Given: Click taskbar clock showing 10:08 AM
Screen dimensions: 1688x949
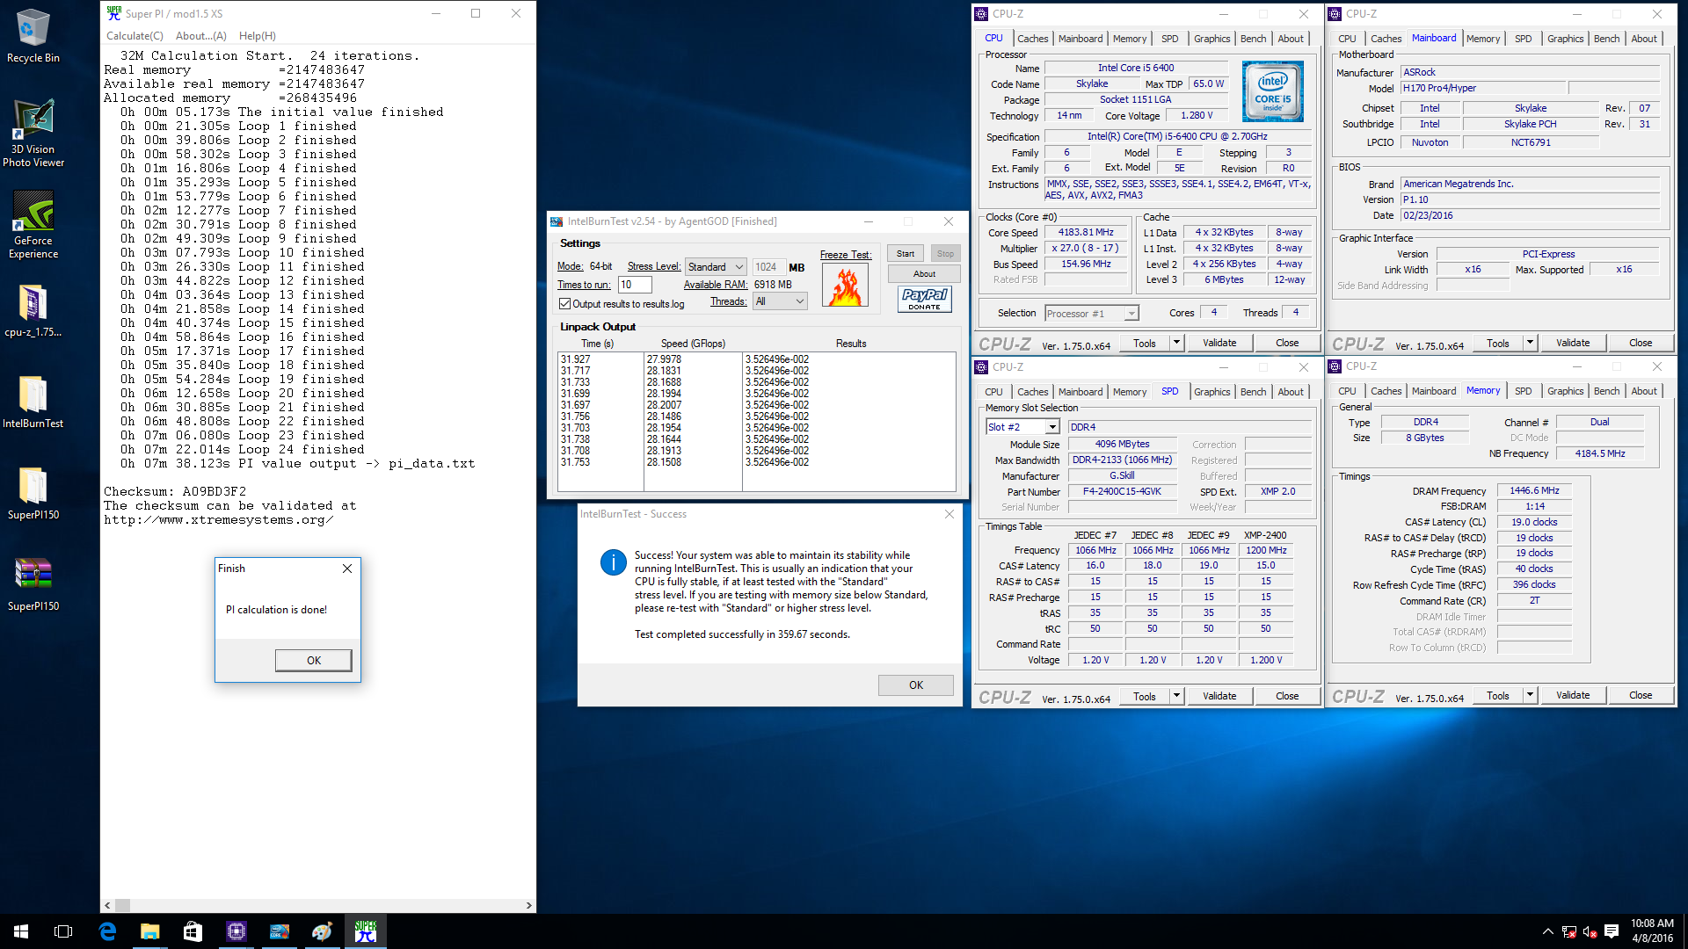Looking at the screenshot, I should [1652, 931].
